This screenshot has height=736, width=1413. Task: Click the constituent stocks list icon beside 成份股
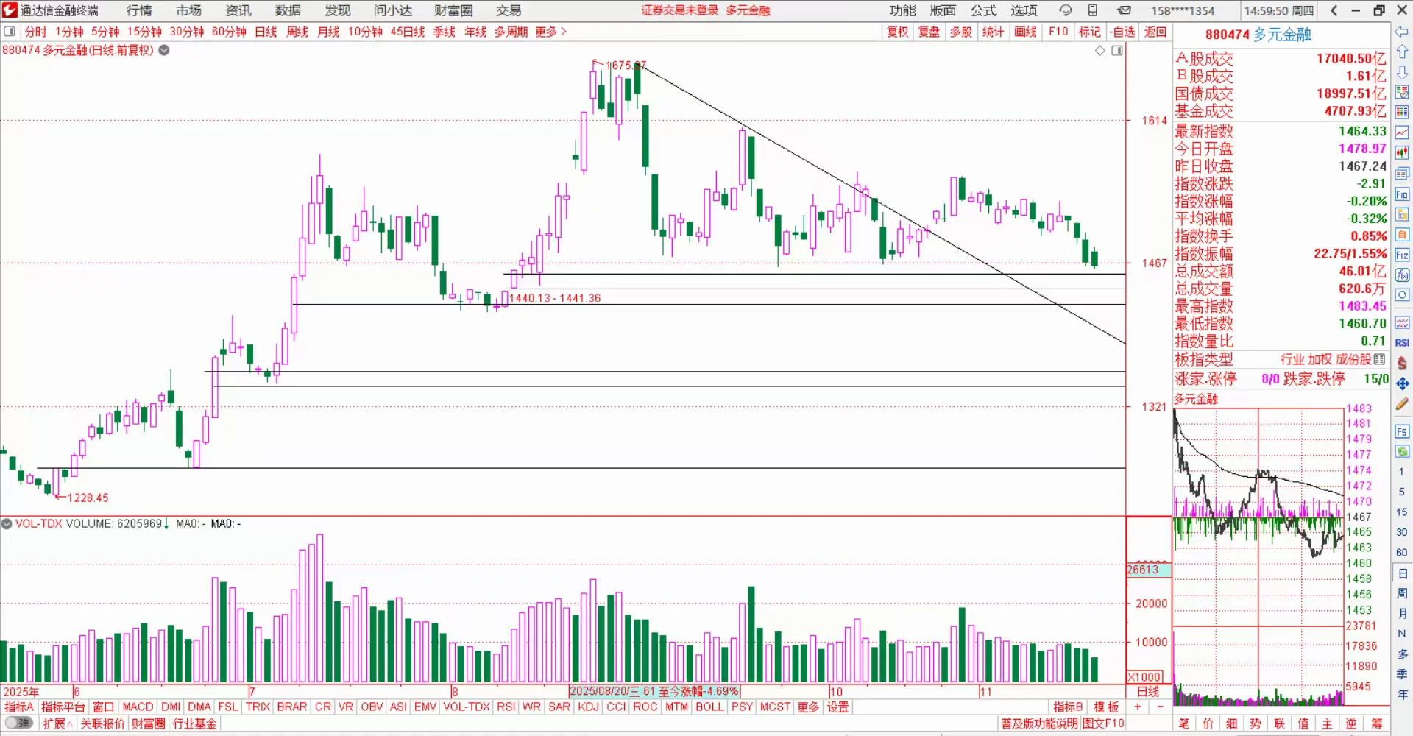[x=1379, y=359]
